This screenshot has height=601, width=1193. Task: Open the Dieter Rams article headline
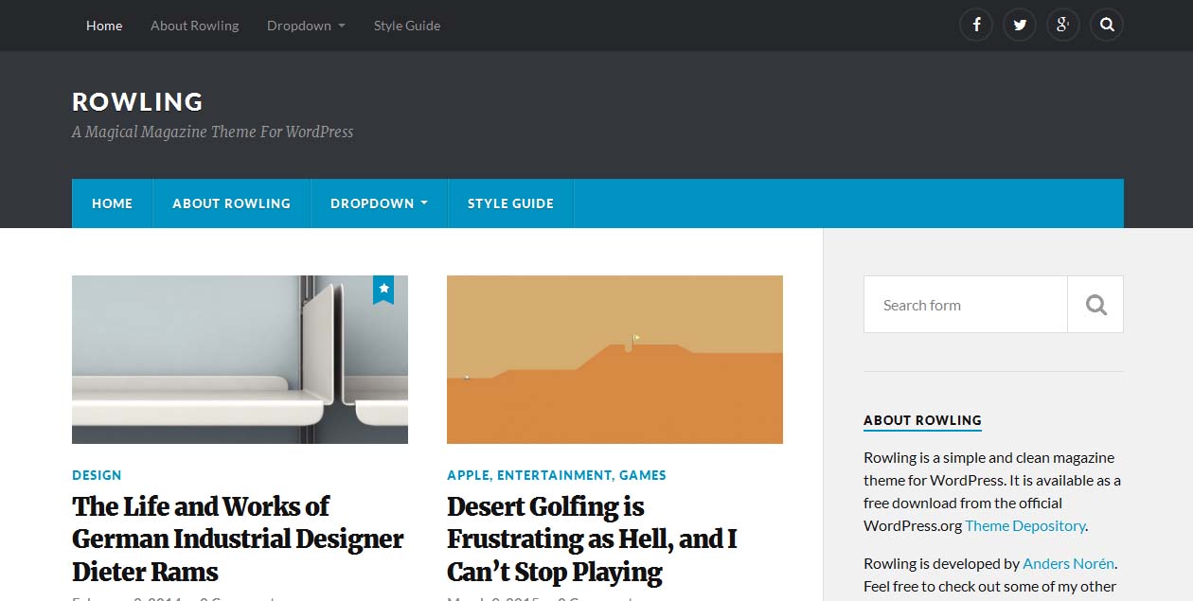pyautogui.click(x=238, y=539)
